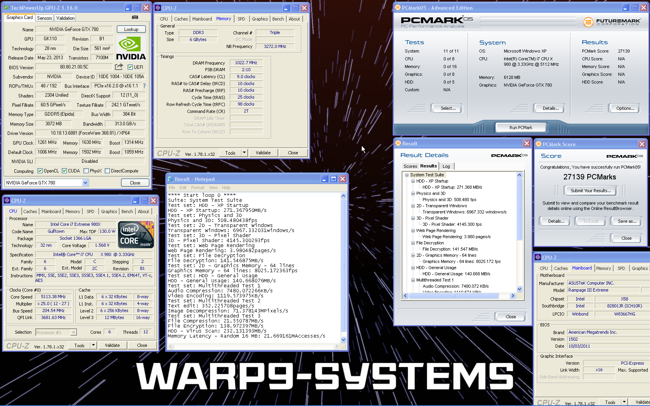Open the Processor #1 selection dropdown
The image size is (650, 406).
[74, 332]
